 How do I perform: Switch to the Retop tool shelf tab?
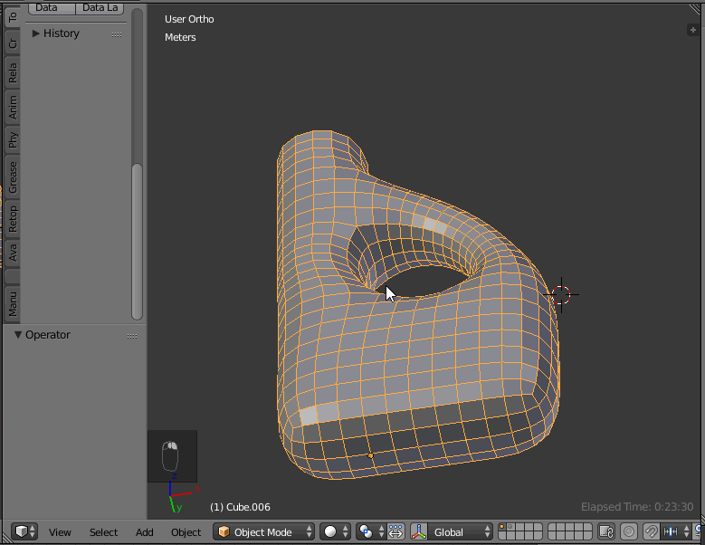click(12, 219)
